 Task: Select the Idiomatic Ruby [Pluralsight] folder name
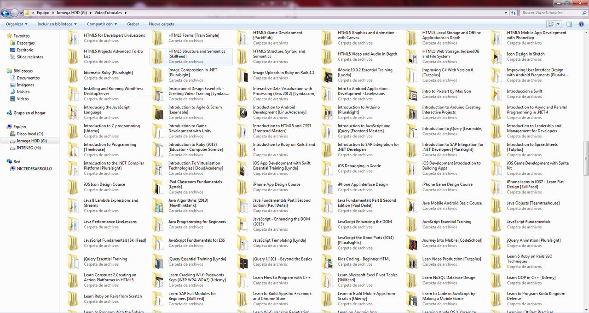pyautogui.click(x=108, y=73)
